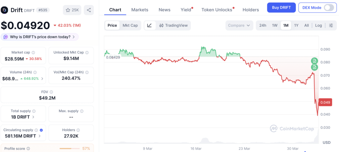The width and height of the screenshot is (339, 152).
Task: Switch chart to Mkt Cap view
Action: click(130, 25)
